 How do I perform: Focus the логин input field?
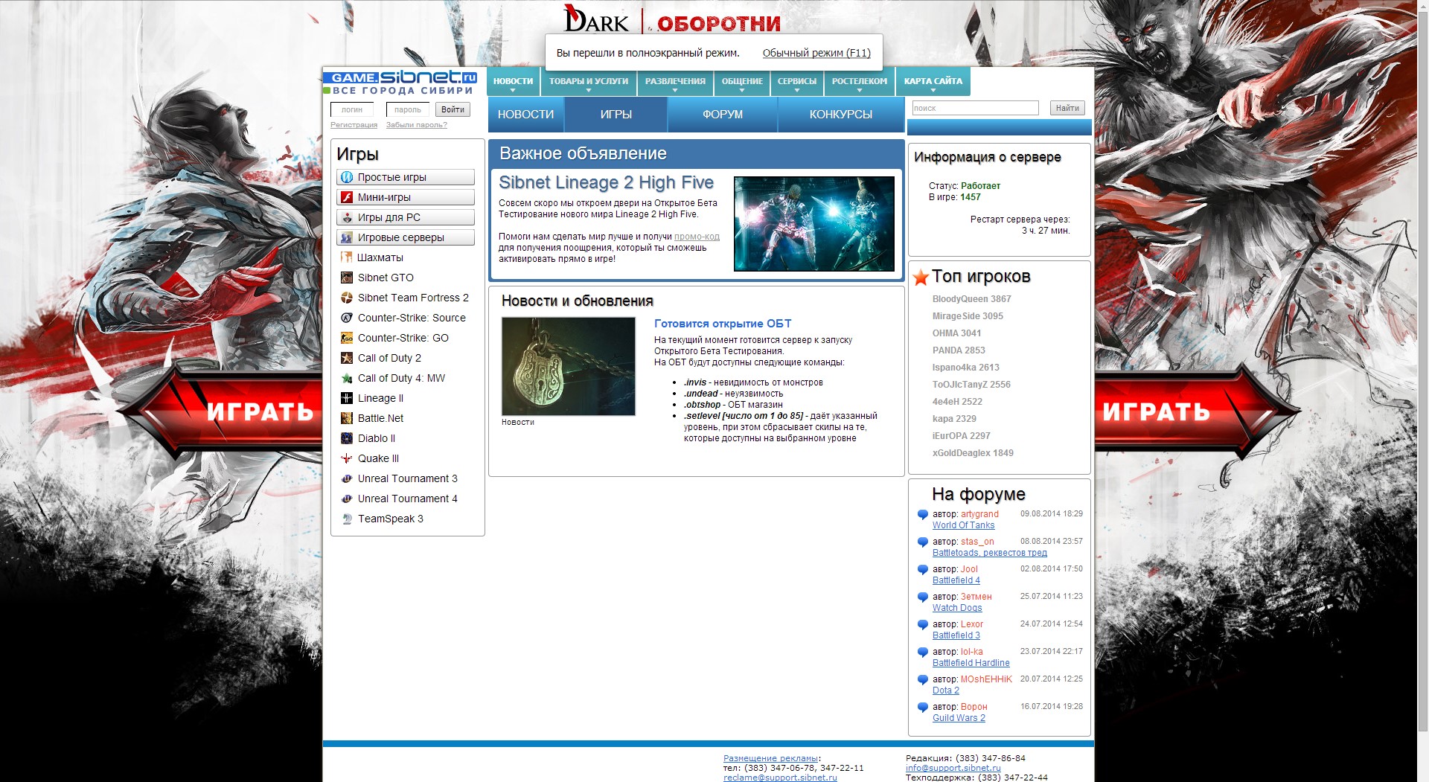352,109
